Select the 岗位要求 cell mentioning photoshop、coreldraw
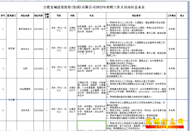The image size is (190, 131). coord(136,89)
